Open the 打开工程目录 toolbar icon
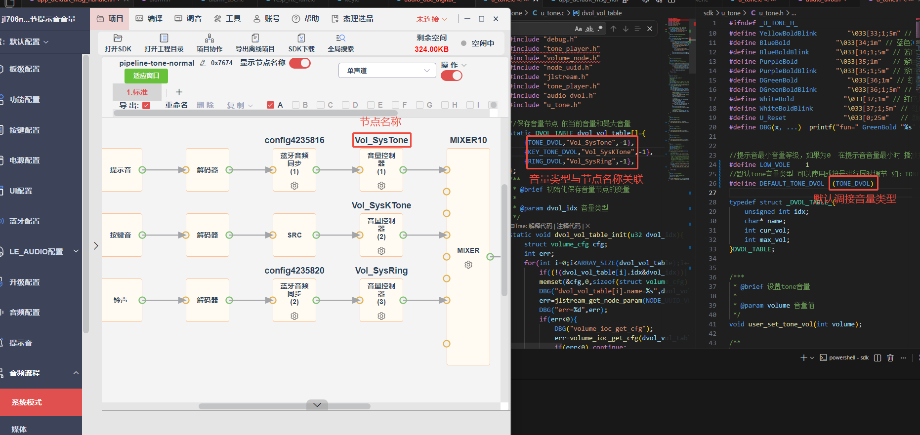Screen dimensions: 920x435 tap(164, 38)
